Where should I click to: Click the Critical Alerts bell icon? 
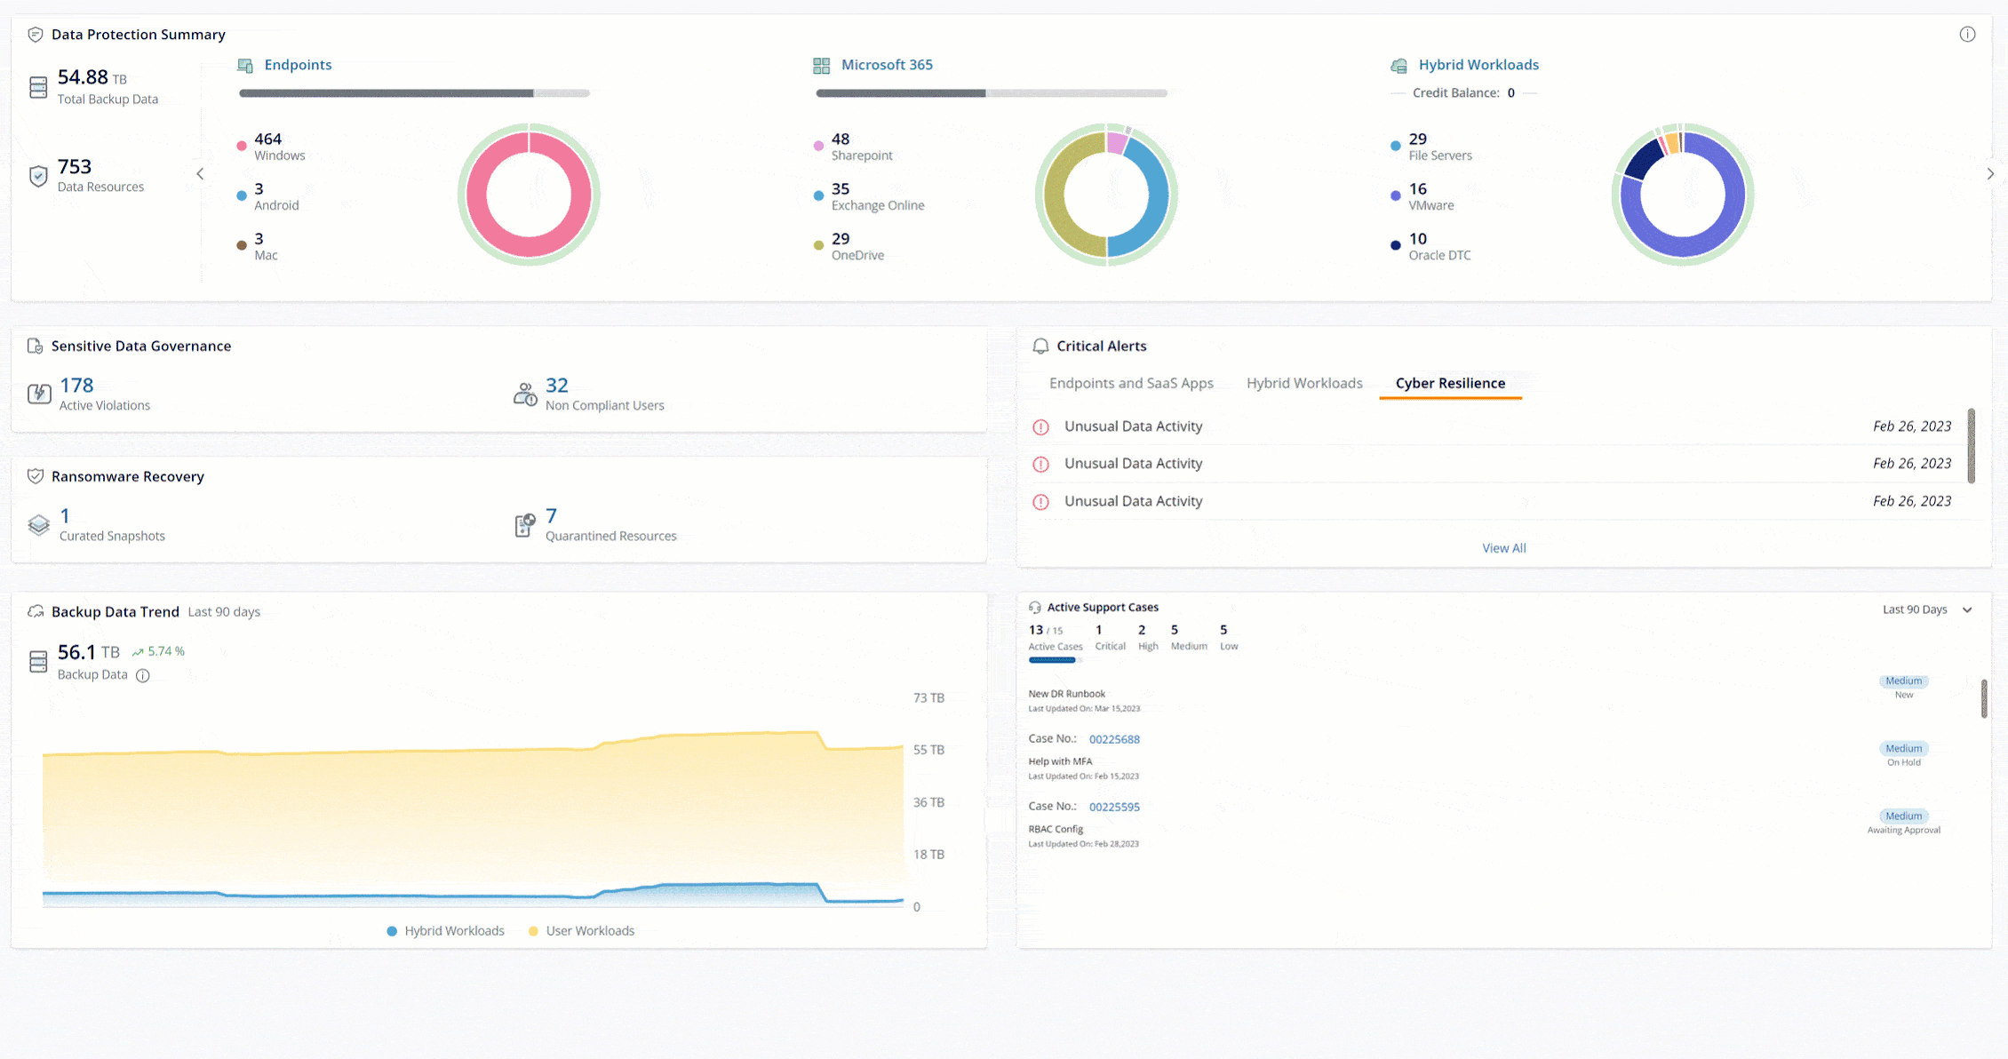[1040, 346]
